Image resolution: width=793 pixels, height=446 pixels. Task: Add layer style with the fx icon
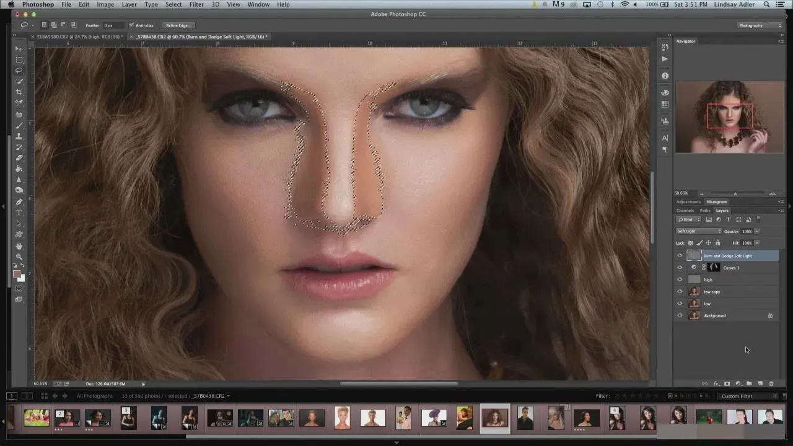point(716,383)
